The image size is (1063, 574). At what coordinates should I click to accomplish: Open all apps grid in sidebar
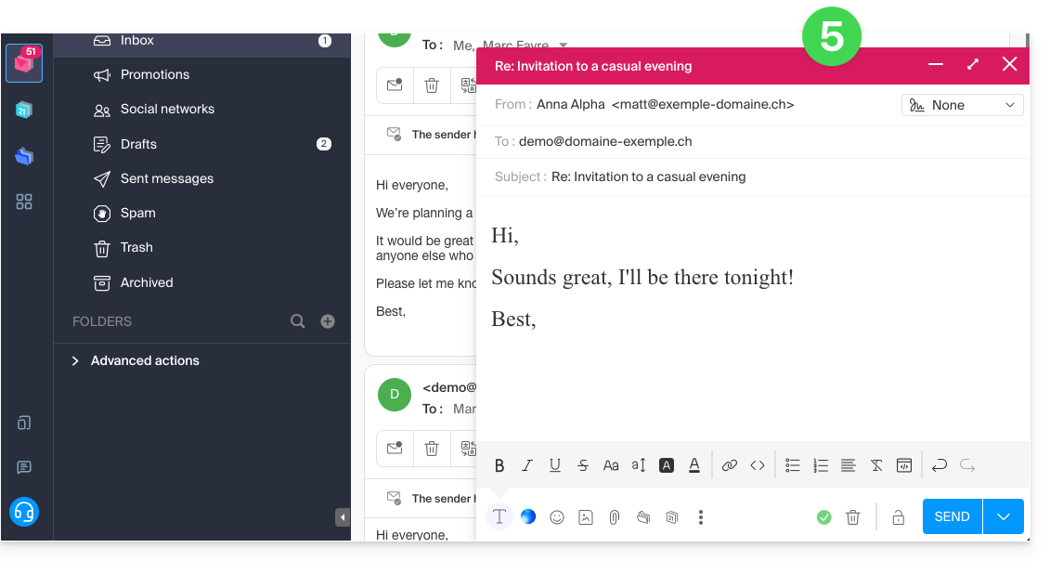(24, 202)
